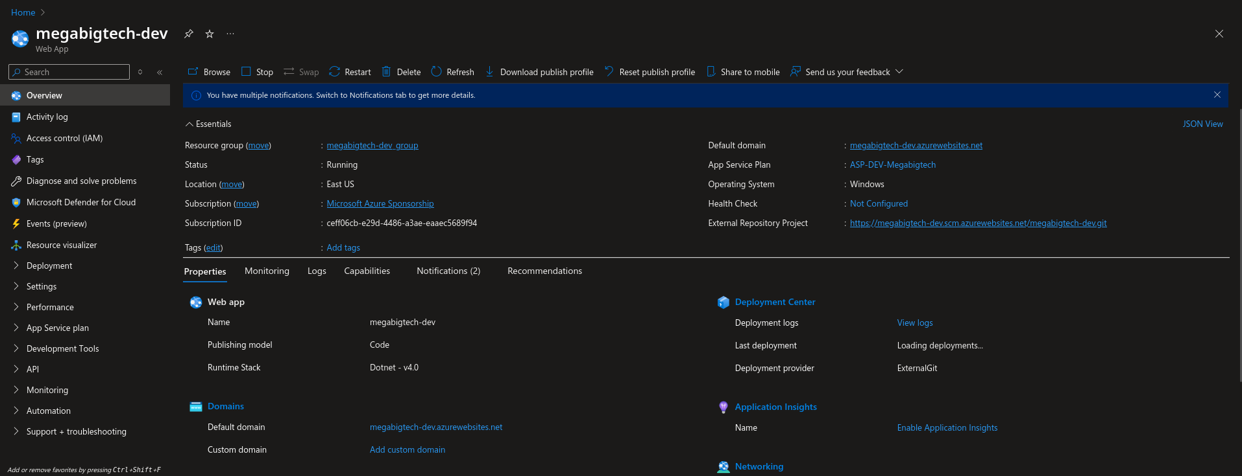Open default domain link in Essentials
The image size is (1242, 476).
pyautogui.click(x=916, y=146)
